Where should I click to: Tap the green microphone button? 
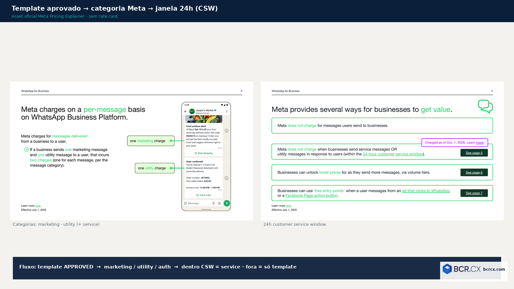[227, 203]
